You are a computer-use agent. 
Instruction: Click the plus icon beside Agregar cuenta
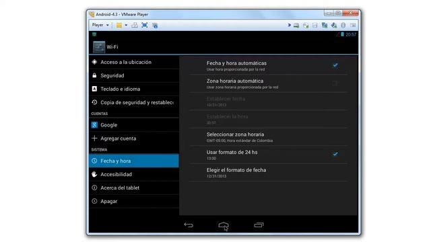pyautogui.click(x=94, y=138)
